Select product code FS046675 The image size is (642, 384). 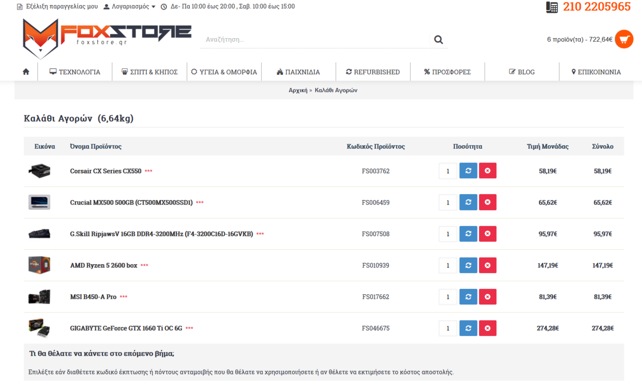376,328
